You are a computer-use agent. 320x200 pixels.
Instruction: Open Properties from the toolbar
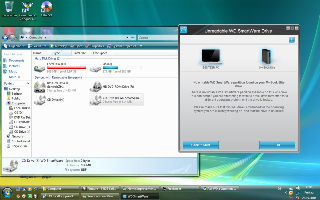click(94, 46)
